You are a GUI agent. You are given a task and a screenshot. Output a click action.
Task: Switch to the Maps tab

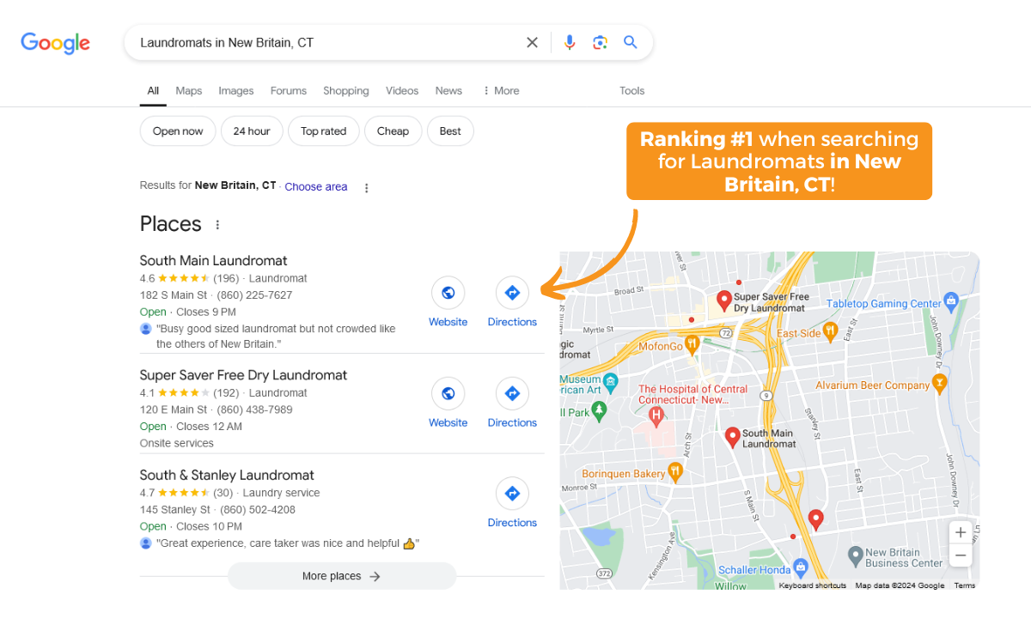click(x=189, y=91)
